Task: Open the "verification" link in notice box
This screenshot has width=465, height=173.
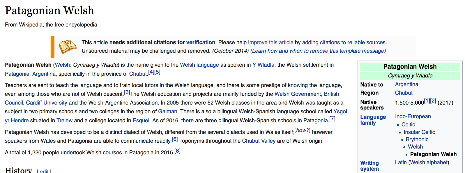Action: pos(201,43)
